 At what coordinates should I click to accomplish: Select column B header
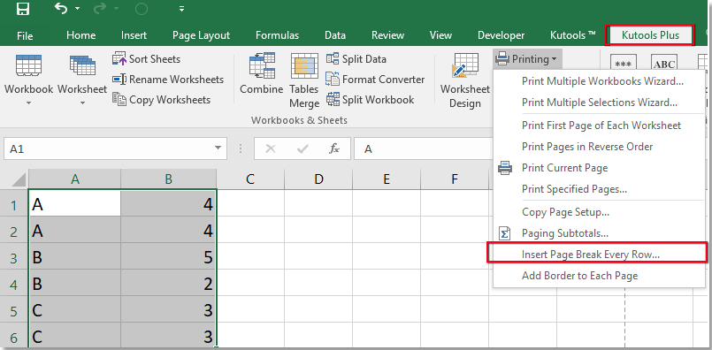[168, 179]
